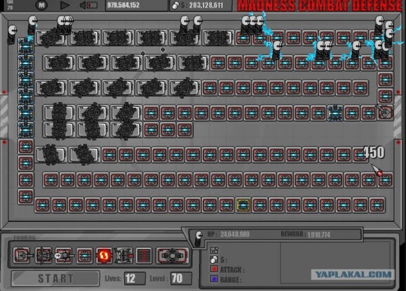
Task: Click the coins icon beside the money
Action: pyautogui.click(x=175, y=6)
